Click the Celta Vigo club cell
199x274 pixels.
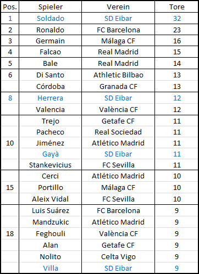pos(118,256)
